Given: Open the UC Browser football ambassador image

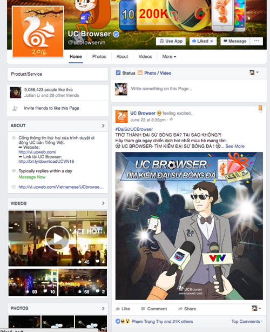Looking at the screenshot, I should pos(189,225).
